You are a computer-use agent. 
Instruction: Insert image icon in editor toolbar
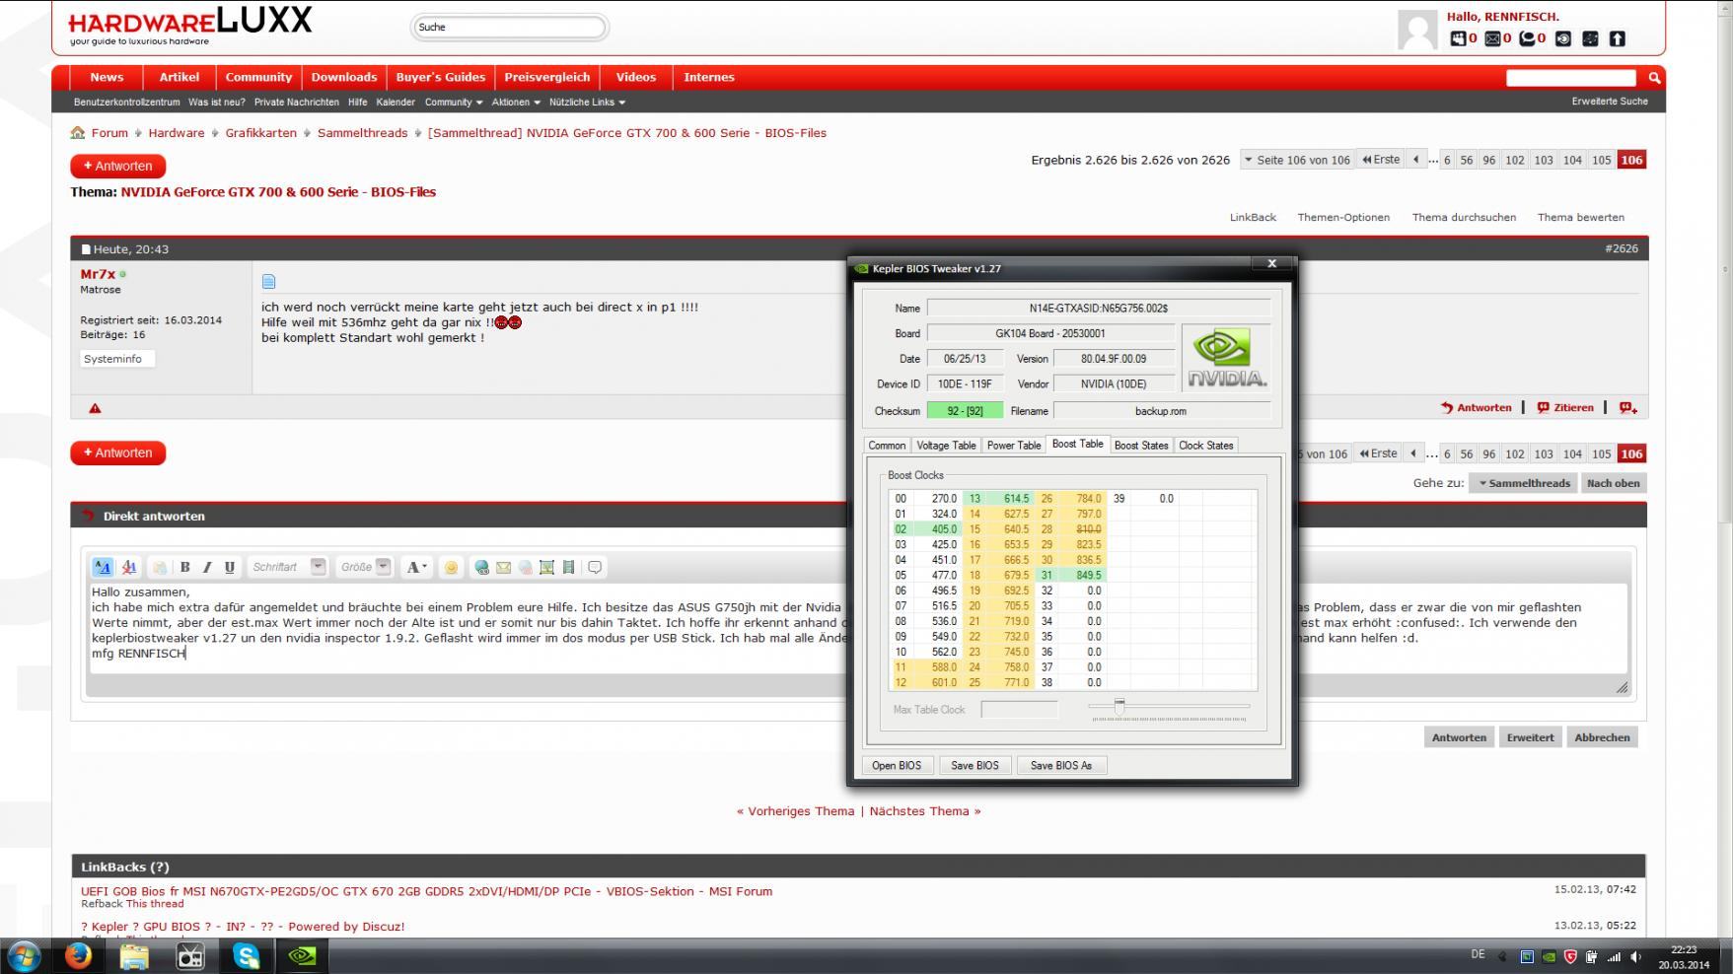tap(546, 567)
